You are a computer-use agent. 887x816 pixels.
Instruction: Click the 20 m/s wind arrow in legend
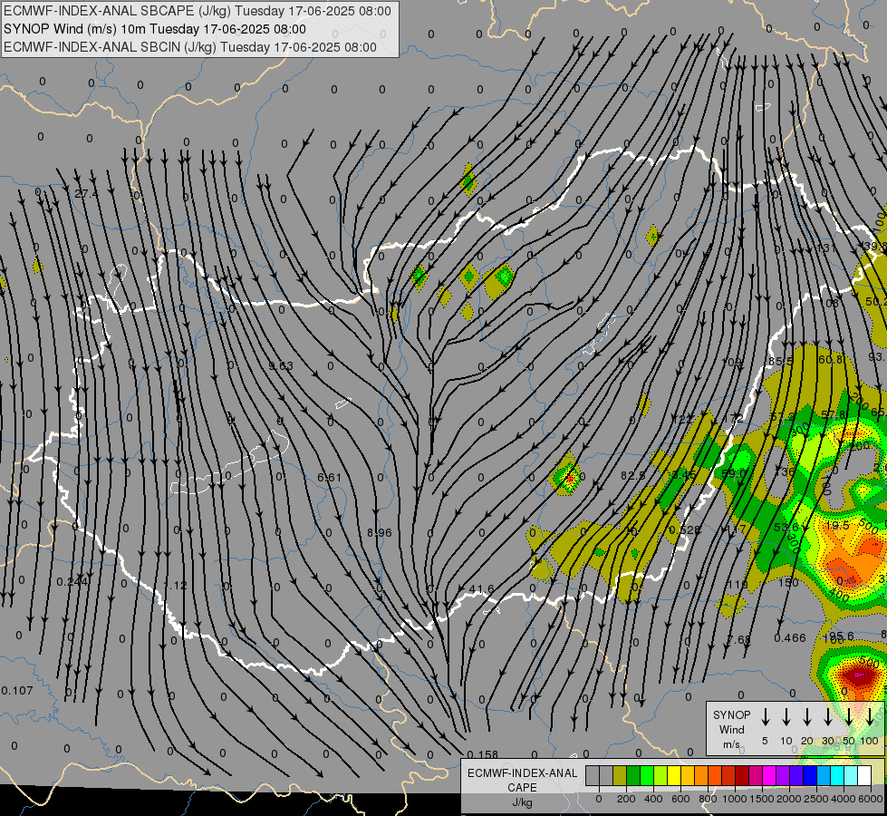(x=807, y=716)
